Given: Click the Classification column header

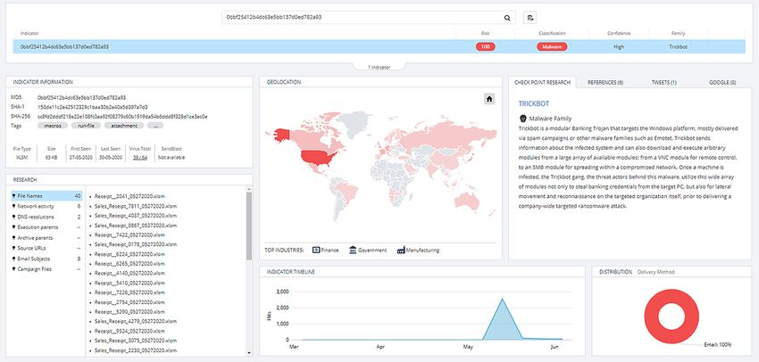Looking at the screenshot, I should [x=552, y=33].
